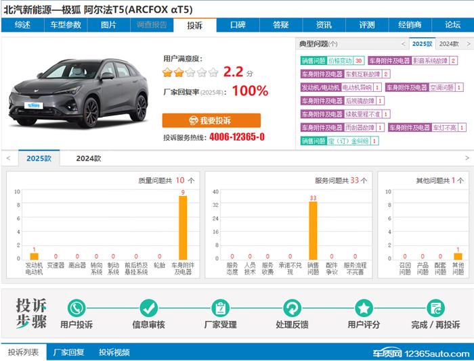Click the 雨刮器故障 problem tag

342,127
